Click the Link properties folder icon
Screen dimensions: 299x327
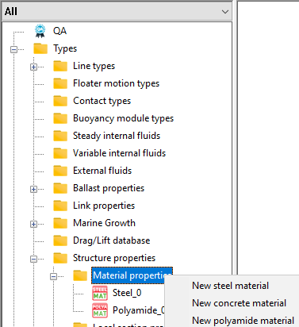click(60, 206)
